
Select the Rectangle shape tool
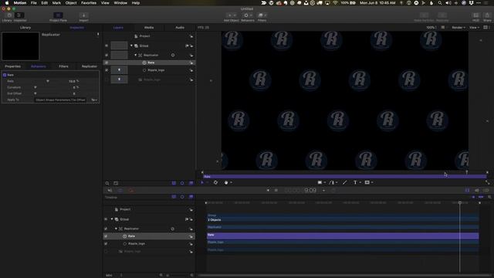320,182
